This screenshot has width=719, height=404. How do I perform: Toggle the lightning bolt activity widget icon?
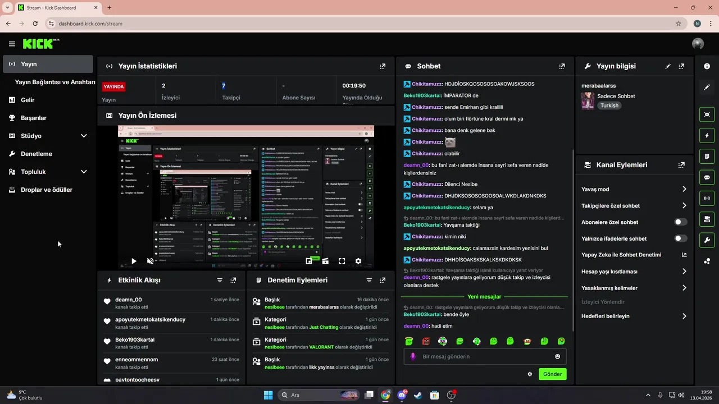[707, 135]
